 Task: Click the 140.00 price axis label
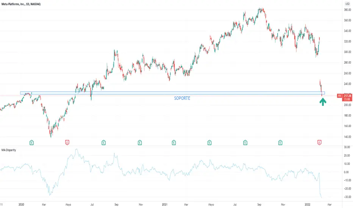pos(347,137)
